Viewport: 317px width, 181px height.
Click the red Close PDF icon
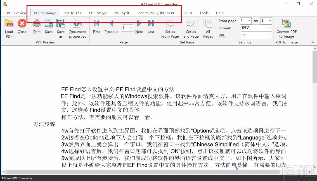click(x=22, y=23)
